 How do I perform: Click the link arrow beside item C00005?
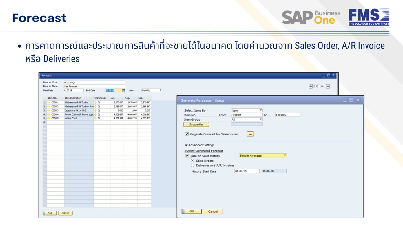(x=49, y=118)
